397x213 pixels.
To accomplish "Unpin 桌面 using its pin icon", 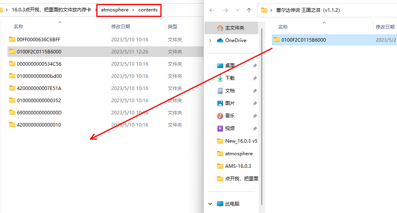I will tap(255, 66).
